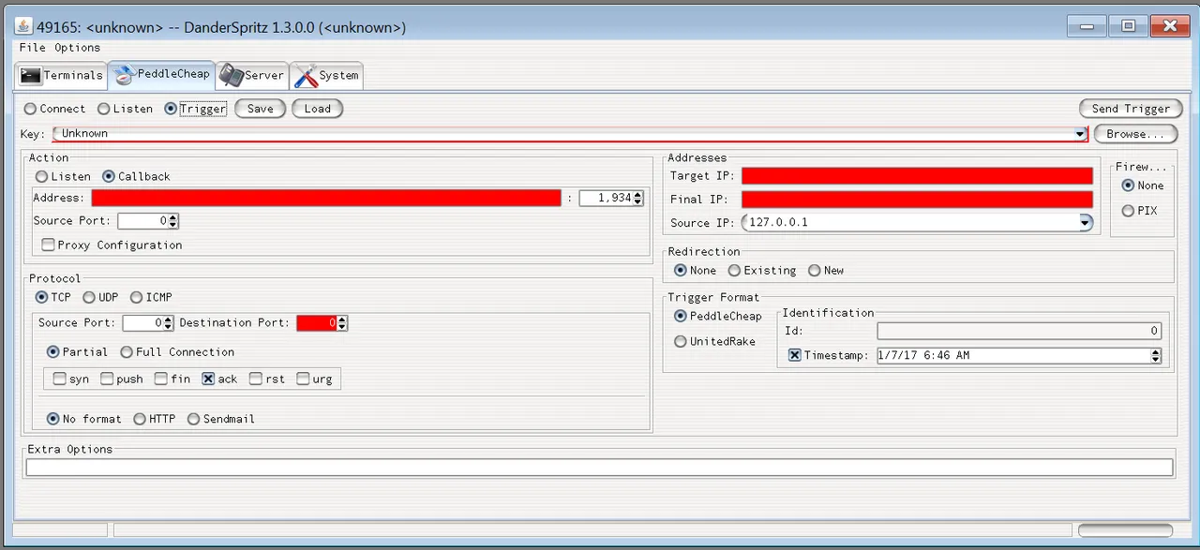Screen dimensions: 1200x550
Task: Increase Timestamp value with up arrow
Action: pyautogui.click(x=1155, y=352)
